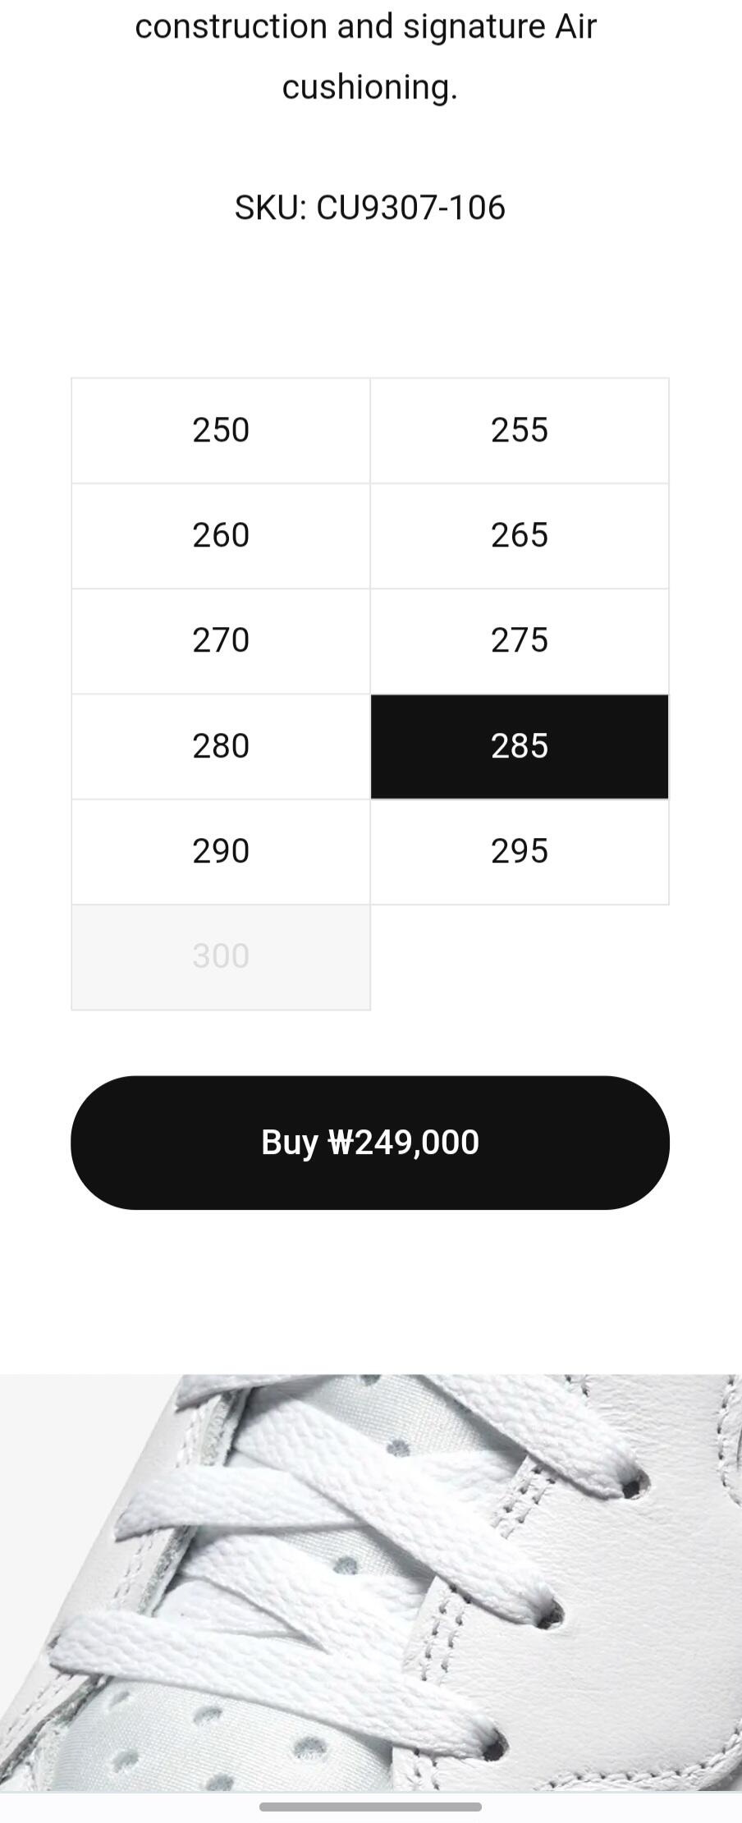Select shoe size 270
Screen dimensions: 742x1823
pyautogui.click(x=221, y=640)
